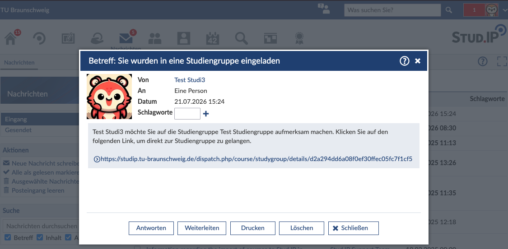Click the red notification counter showing 1

[x=474, y=10]
